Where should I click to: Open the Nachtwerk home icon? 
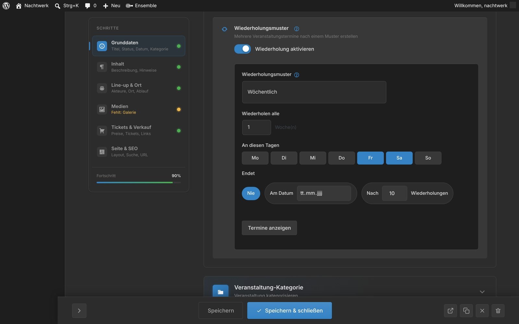point(19,6)
